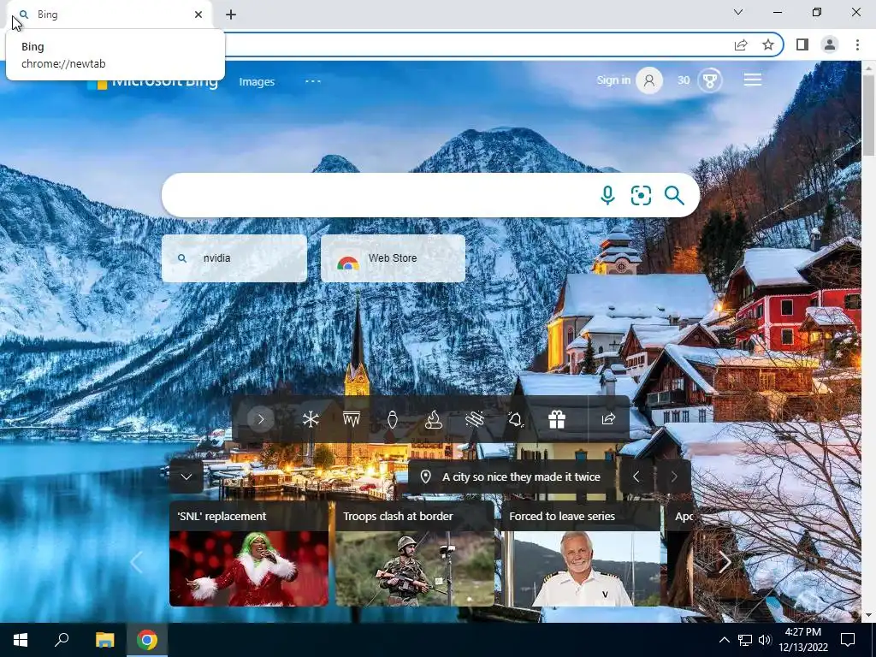
Task: Click Sign in text
Action: [613, 80]
